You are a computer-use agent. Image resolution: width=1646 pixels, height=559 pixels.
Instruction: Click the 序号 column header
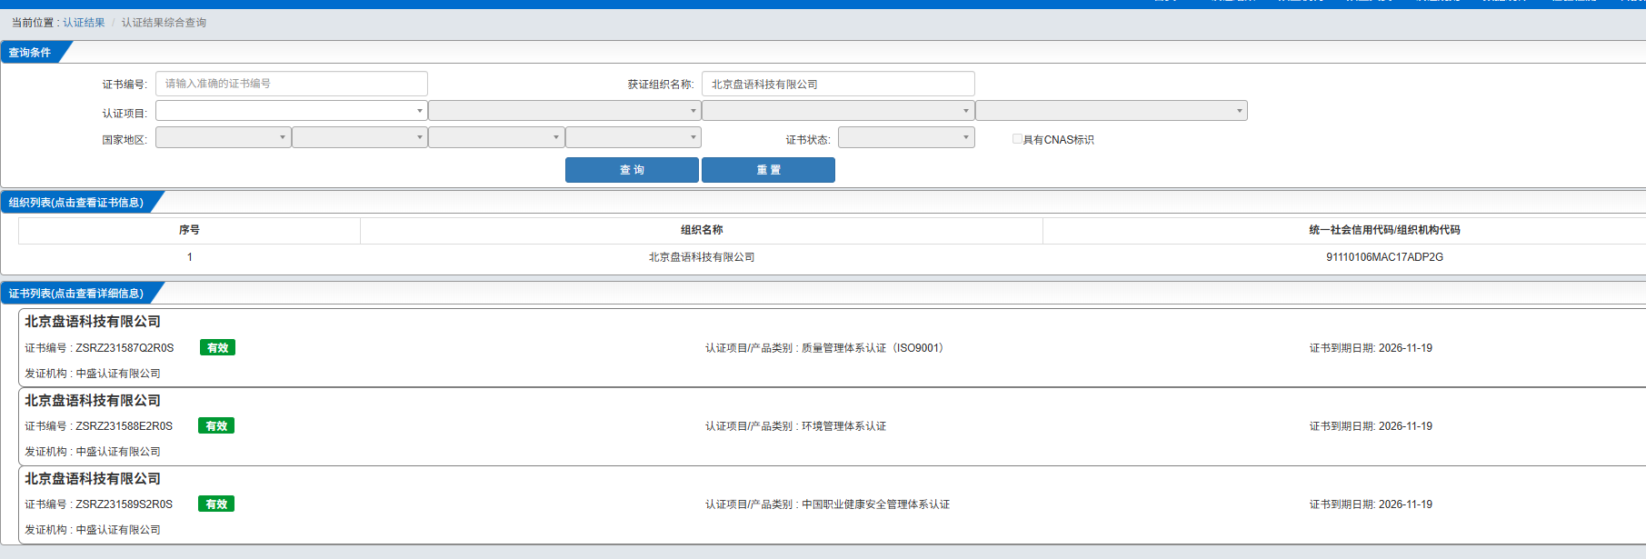pos(189,230)
